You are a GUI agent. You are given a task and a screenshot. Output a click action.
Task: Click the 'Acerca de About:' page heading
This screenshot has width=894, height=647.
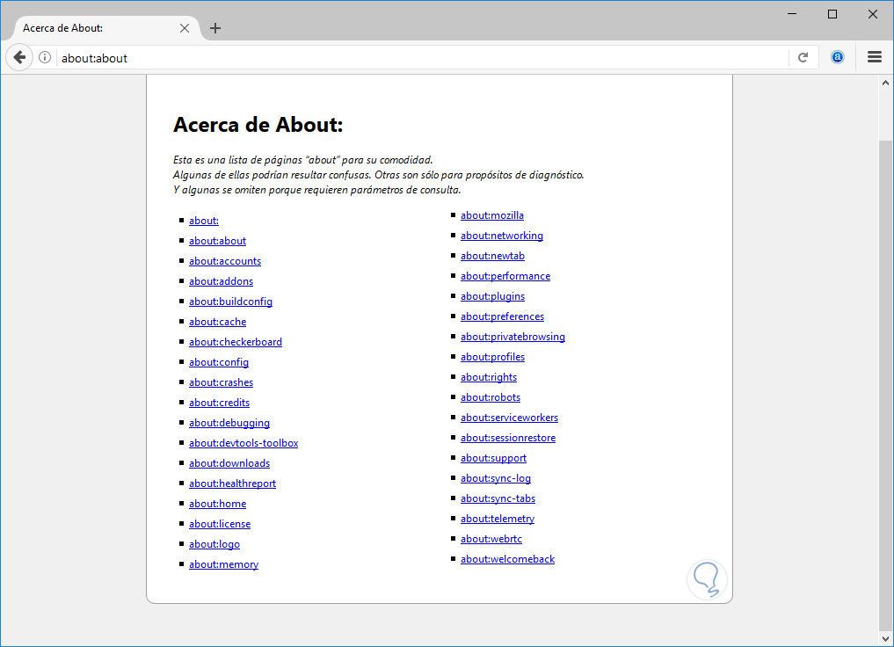(x=258, y=125)
